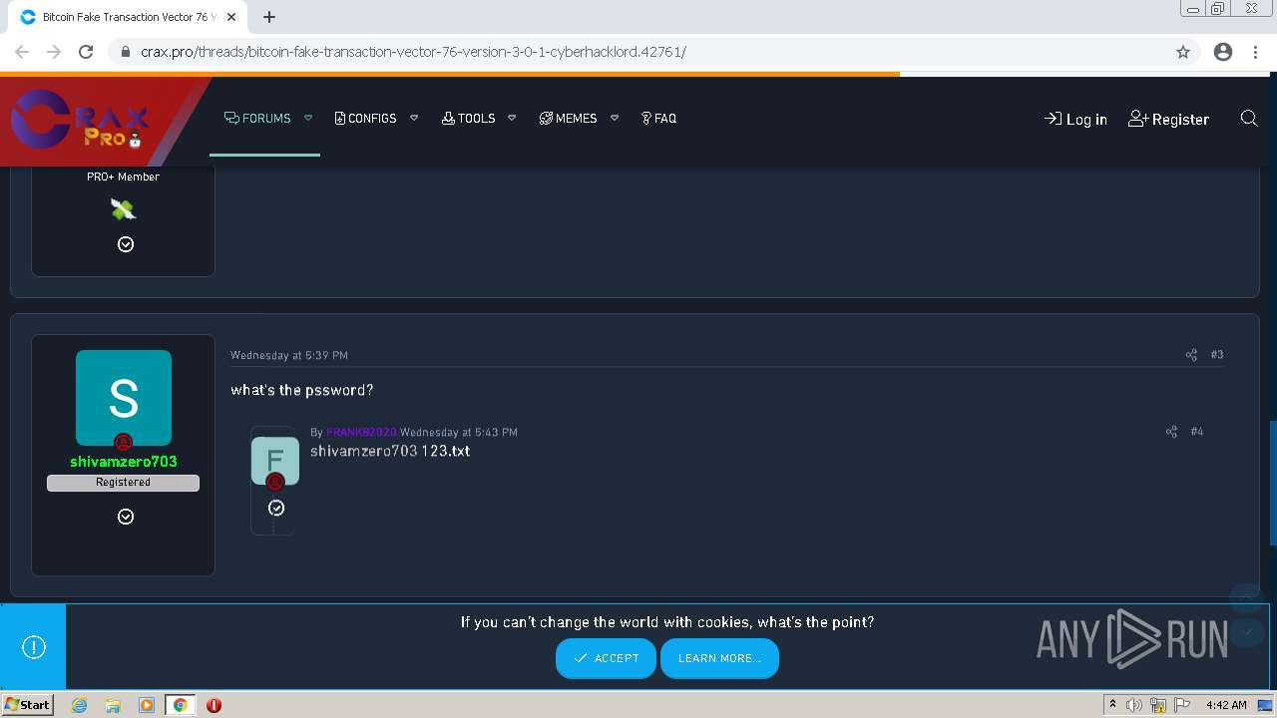
Task: Open the red stop taskbar icon
Action: pyautogui.click(x=213, y=705)
